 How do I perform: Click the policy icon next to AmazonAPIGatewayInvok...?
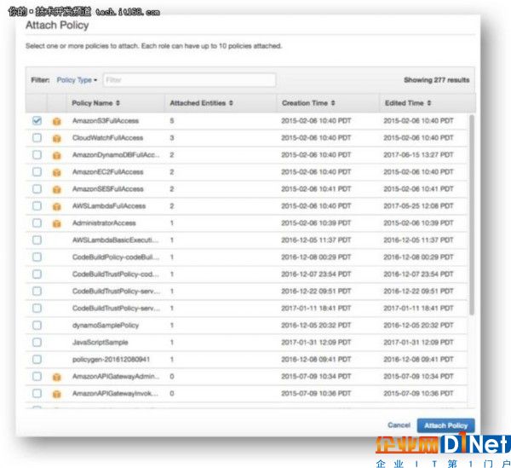coord(57,394)
